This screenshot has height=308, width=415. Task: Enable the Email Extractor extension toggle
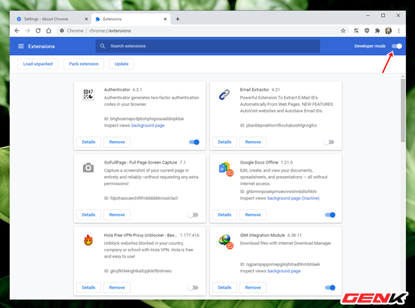(329, 142)
